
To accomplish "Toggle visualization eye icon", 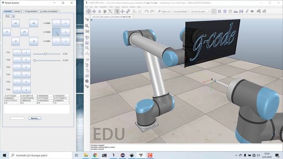I will coord(252,11).
